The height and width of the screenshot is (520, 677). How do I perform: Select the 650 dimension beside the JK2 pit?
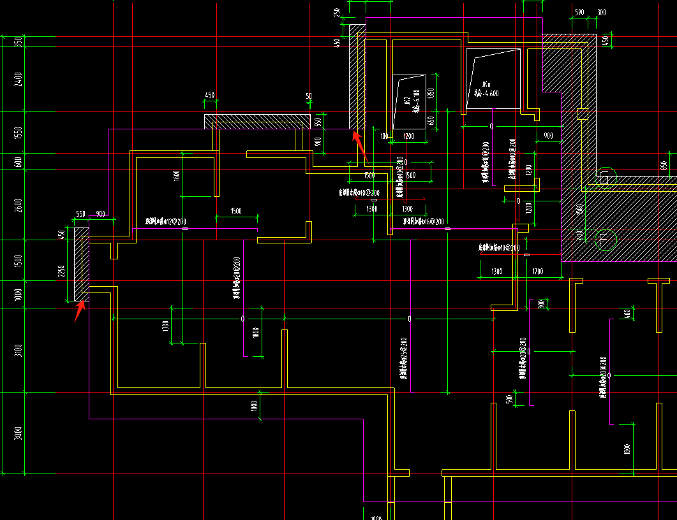point(431,121)
